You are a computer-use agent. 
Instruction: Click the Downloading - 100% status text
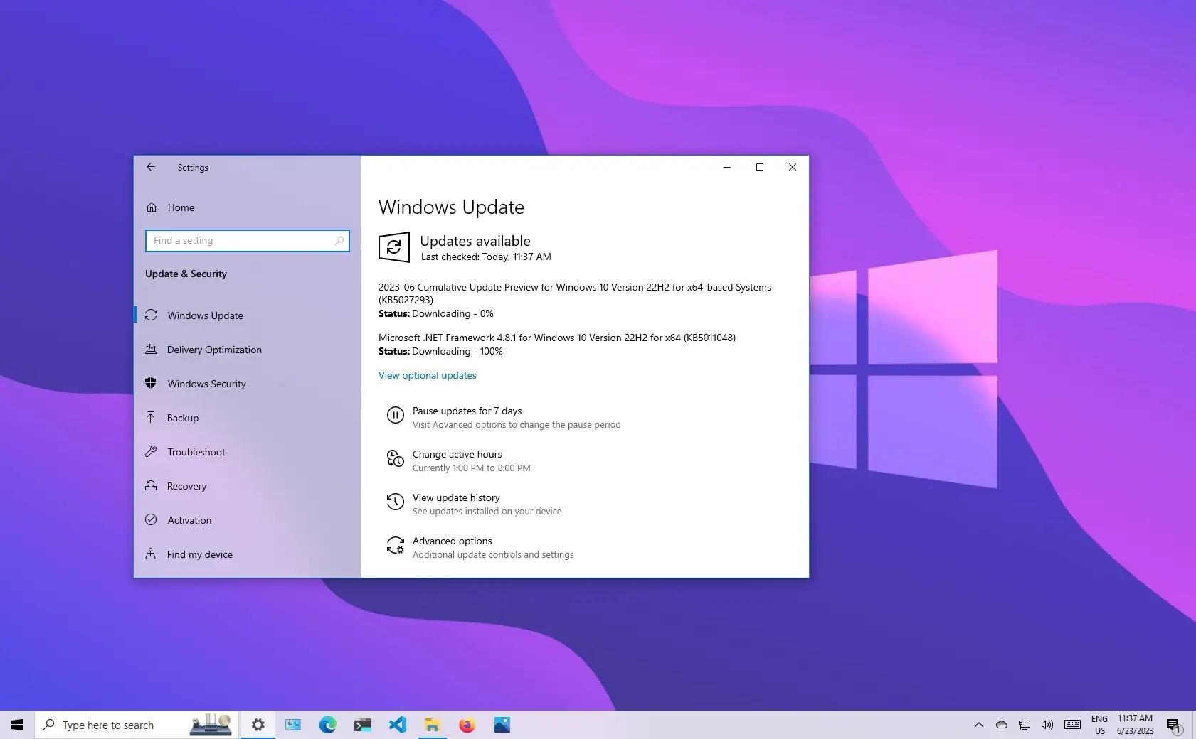pos(457,351)
